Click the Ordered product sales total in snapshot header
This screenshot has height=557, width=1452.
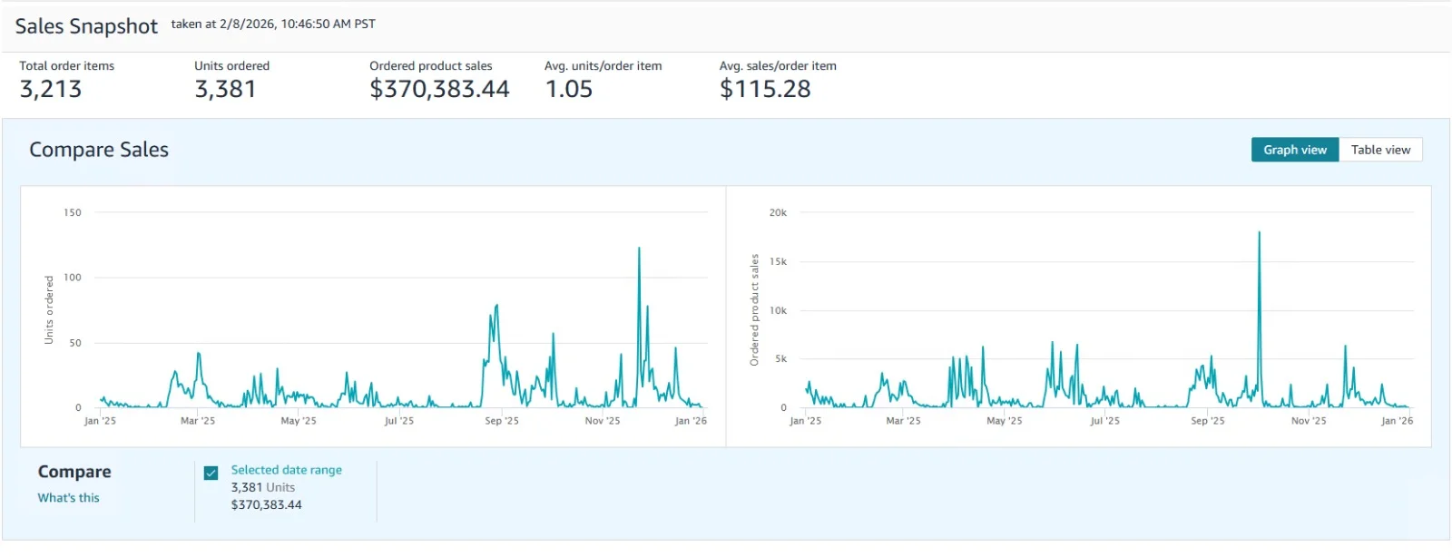click(439, 89)
